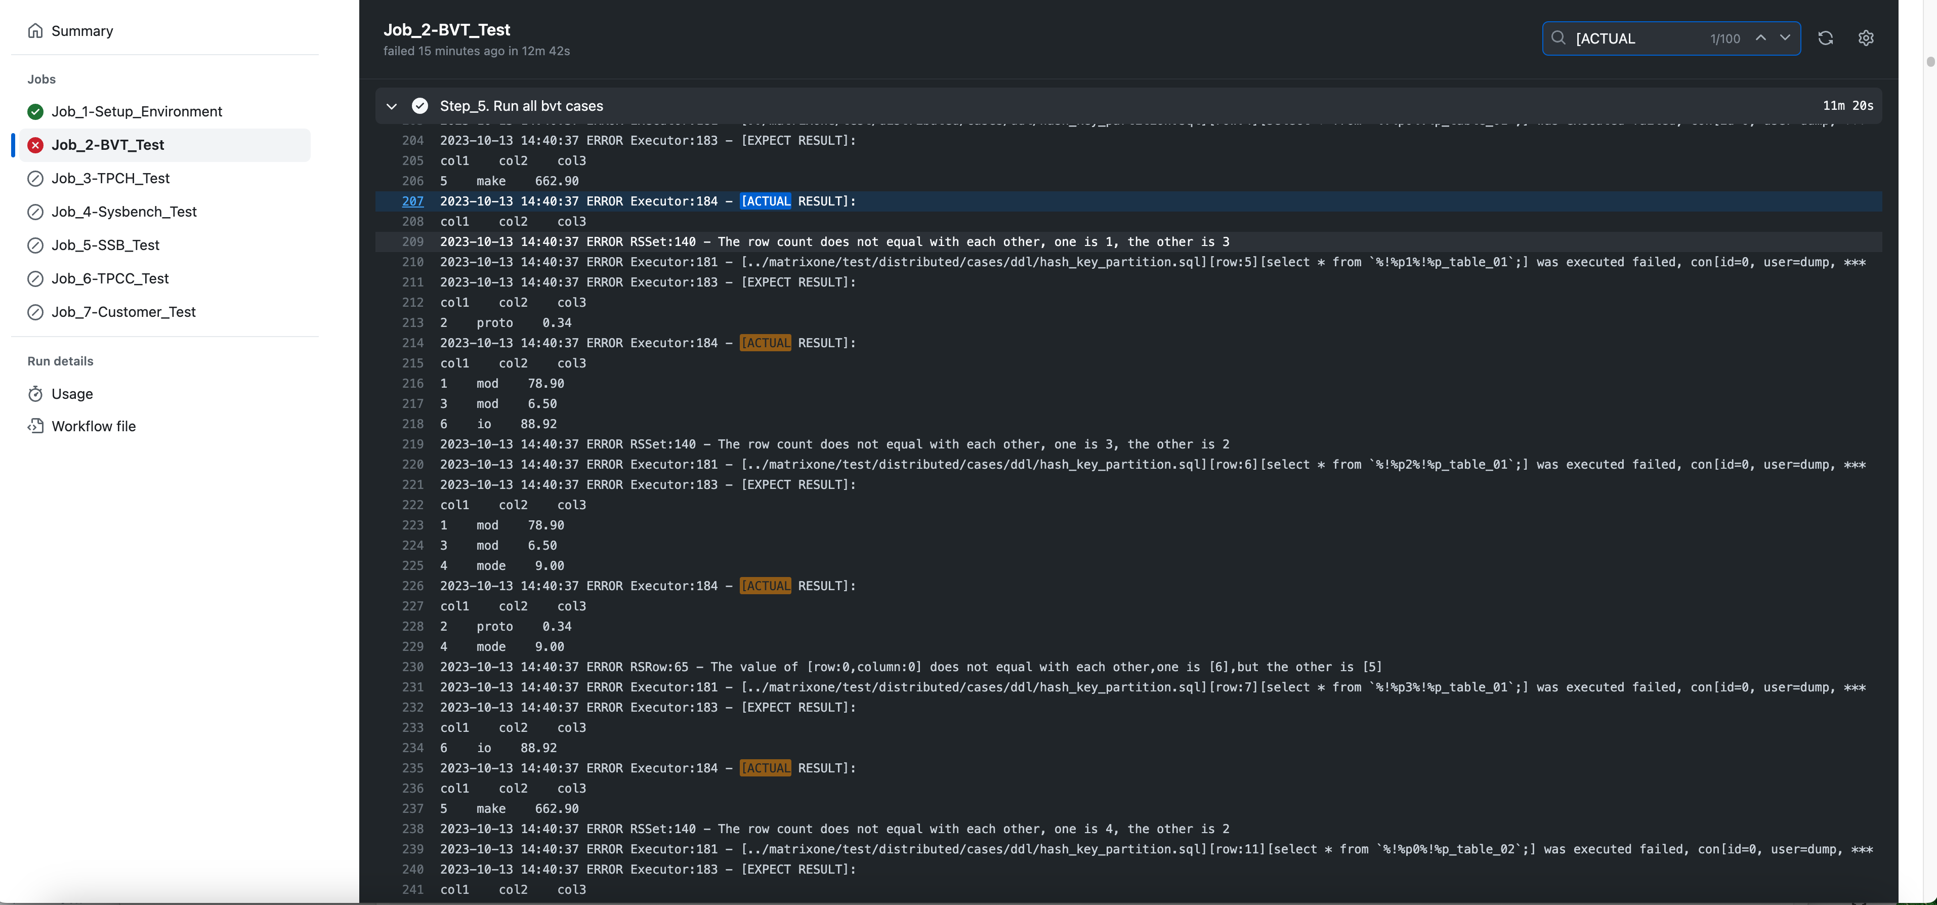Screen dimensions: 1937x905
Task: Click the search magnifier icon
Action: [1558, 38]
